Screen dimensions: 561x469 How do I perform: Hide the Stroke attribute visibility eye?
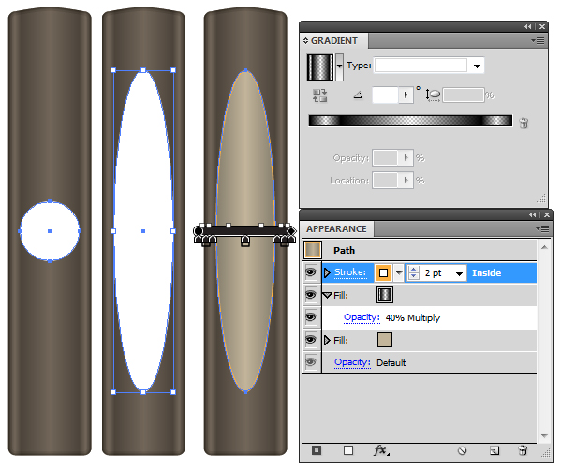click(x=311, y=272)
